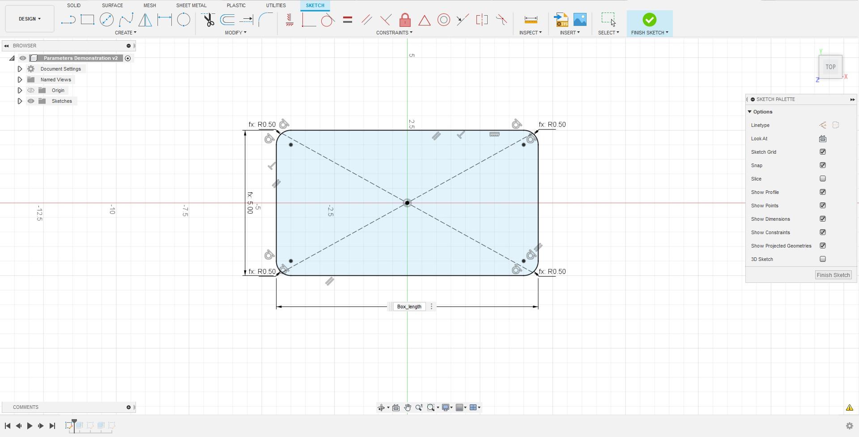Select the Mirror tool in Create

click(145, 20)
